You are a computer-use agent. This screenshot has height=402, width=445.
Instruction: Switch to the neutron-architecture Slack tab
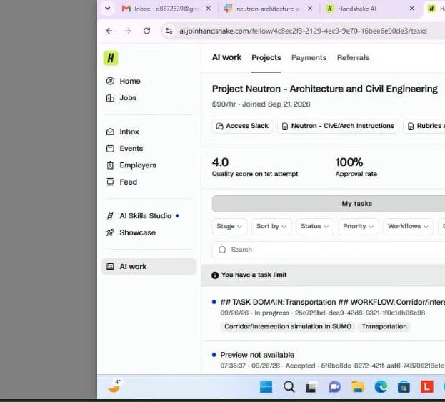point(261,9)
